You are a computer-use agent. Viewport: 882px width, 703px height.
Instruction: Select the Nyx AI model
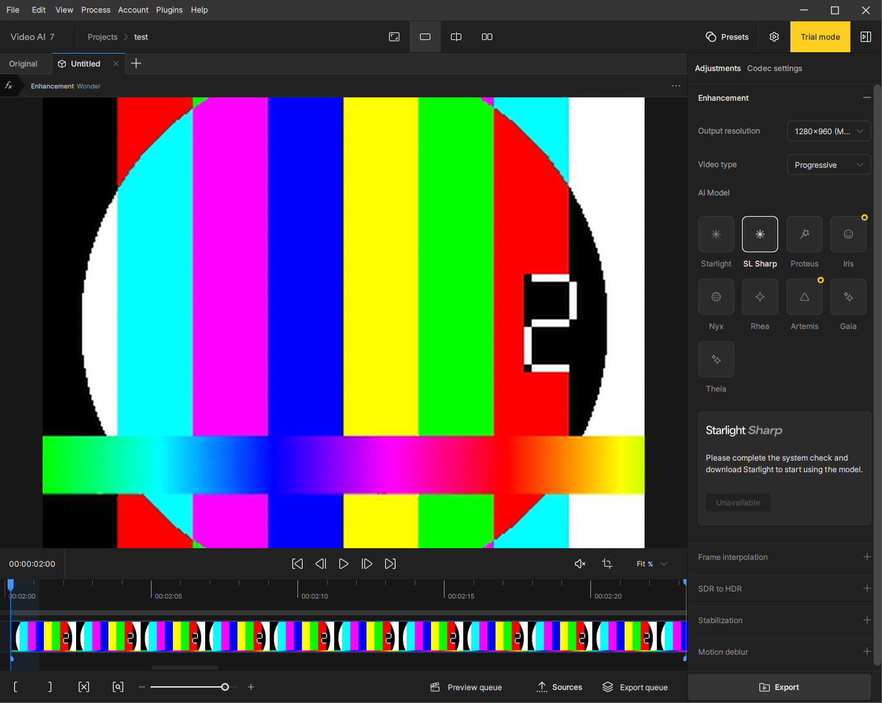tap(716, 297)
